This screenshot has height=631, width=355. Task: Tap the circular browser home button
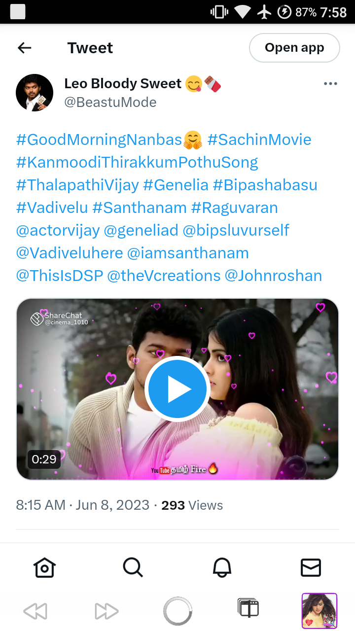click(x=177, y=611)
